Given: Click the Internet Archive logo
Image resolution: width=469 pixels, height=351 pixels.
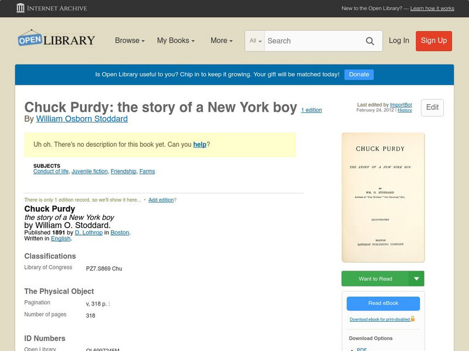Looking at the screenshot, I should 52,8.
